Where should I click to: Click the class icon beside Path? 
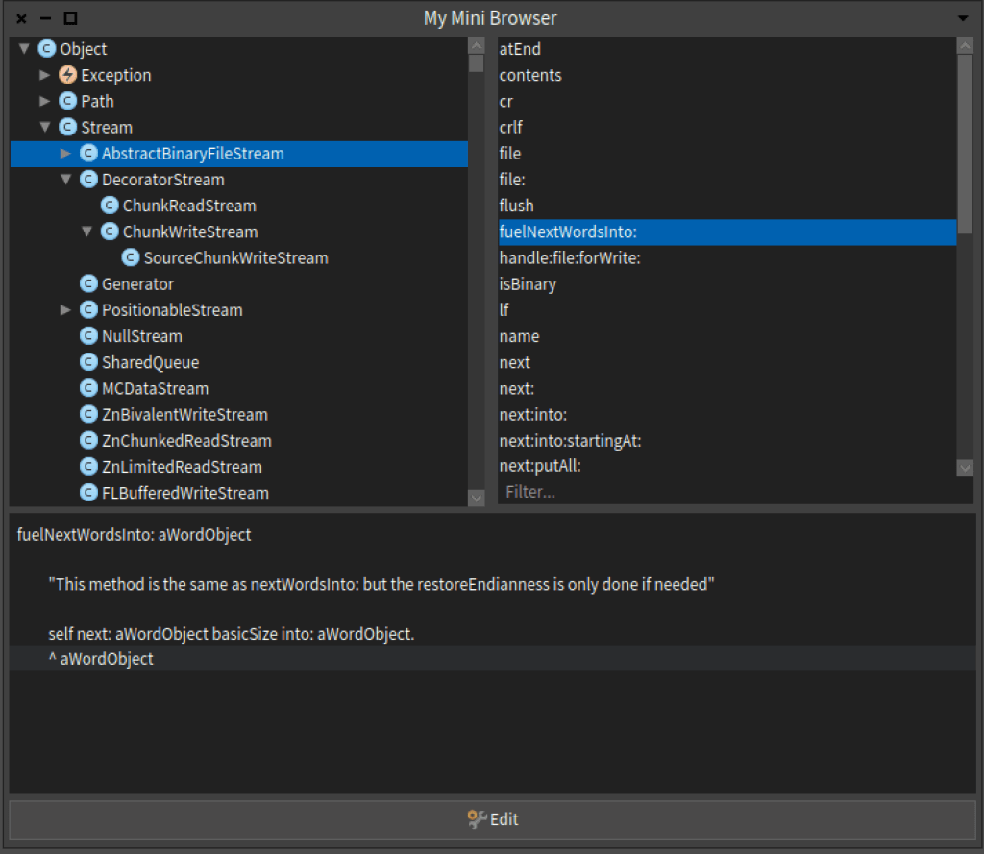point(67,101)
